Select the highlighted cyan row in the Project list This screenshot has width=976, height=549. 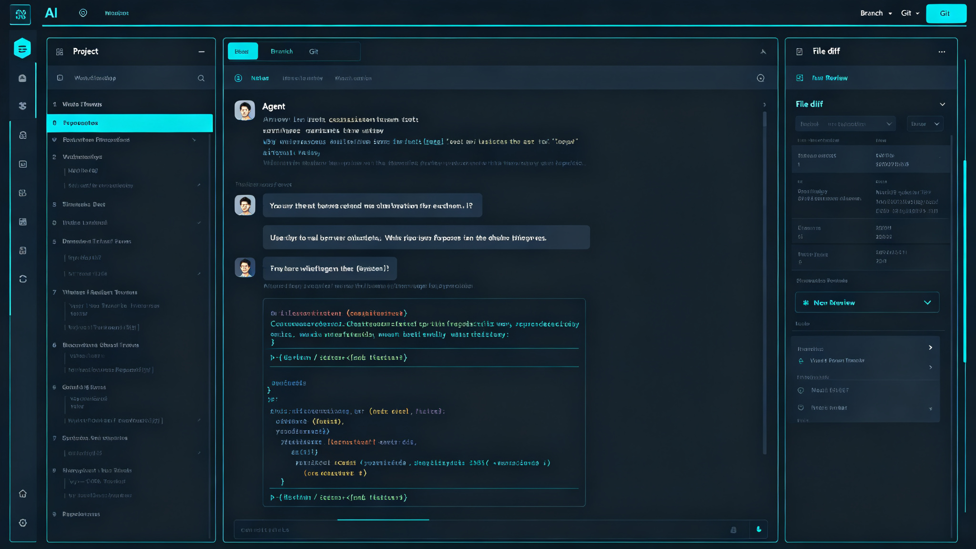click(x=130, y=123)
